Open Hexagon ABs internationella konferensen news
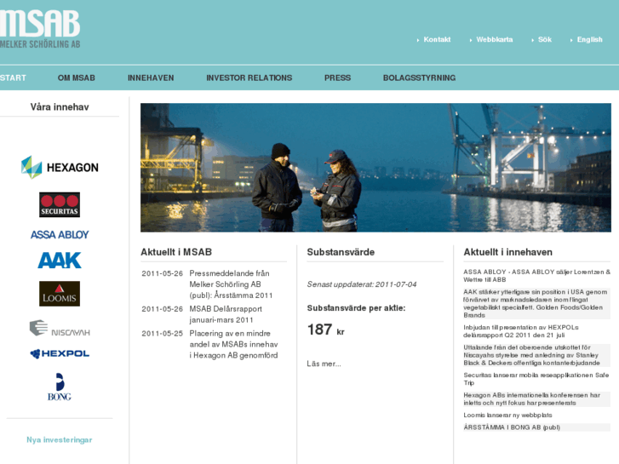The height and width of the screenshot is (464, 619). pyautogui.click(x=537, y=398)
